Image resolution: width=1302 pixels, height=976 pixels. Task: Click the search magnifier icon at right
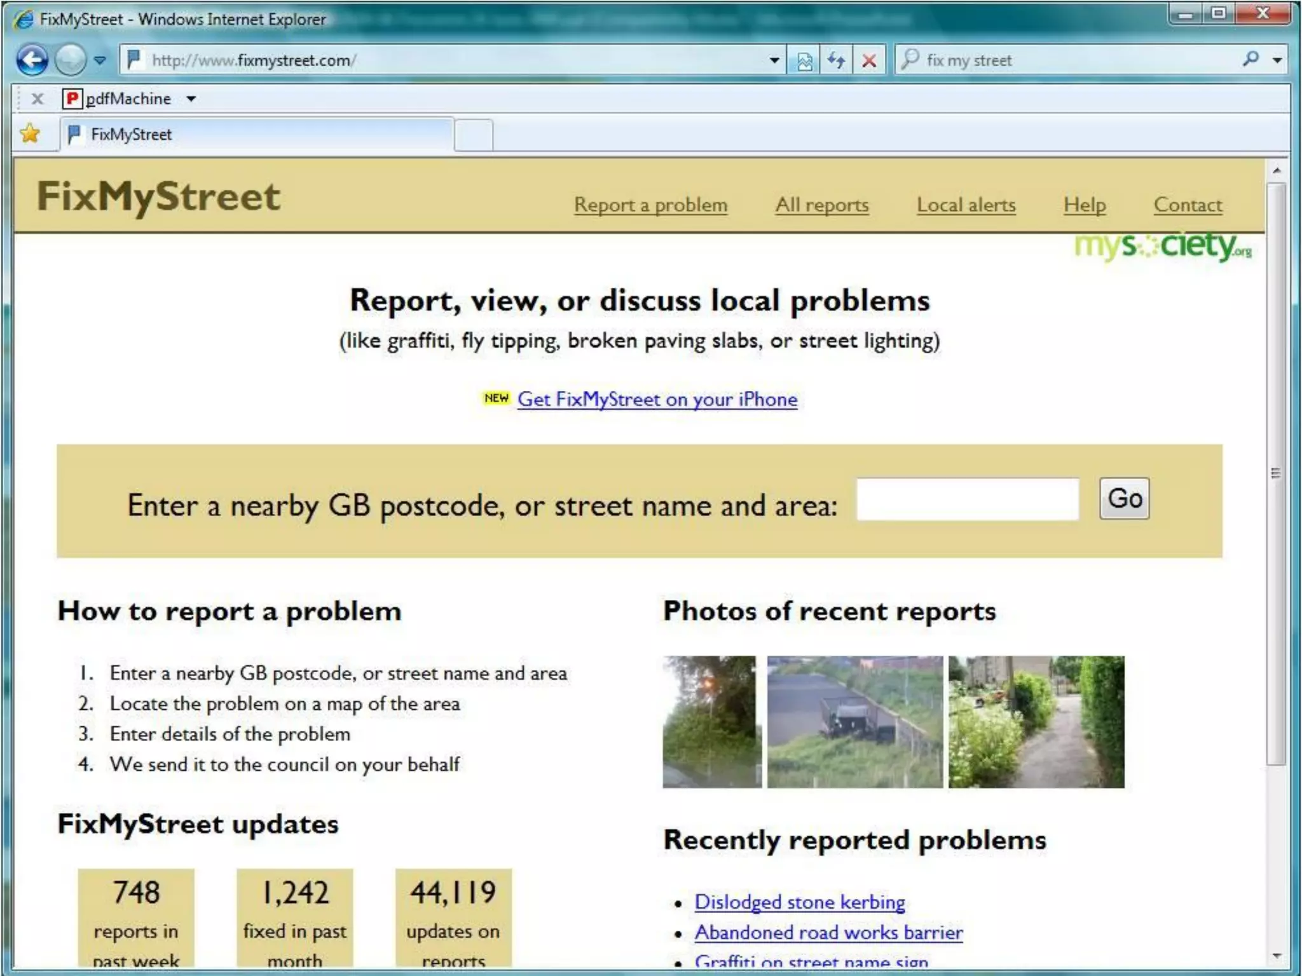click(1250, 60)
